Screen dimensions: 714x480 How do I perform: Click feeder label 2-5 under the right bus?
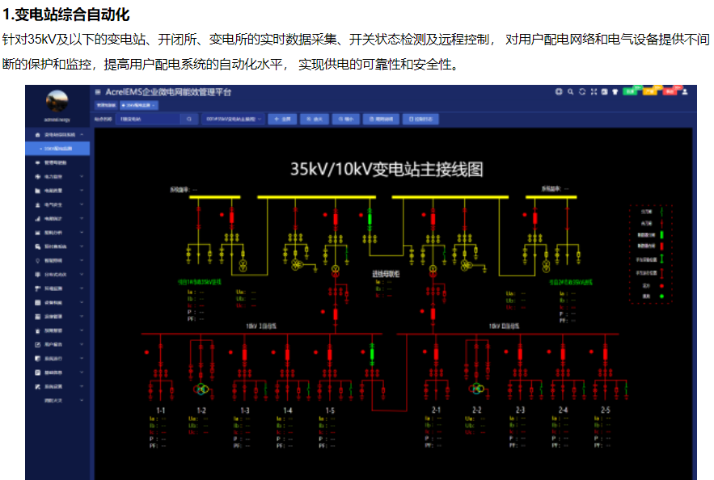[605, 411]
